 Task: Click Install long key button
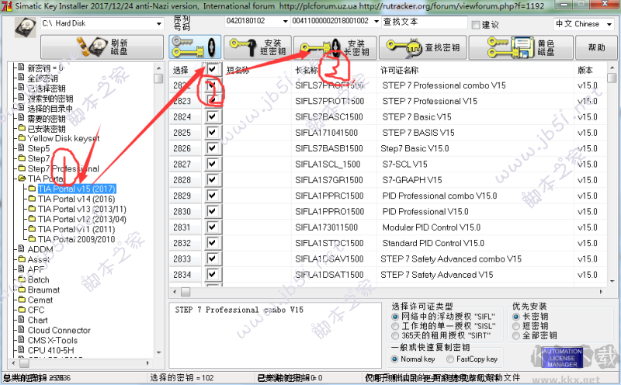click(x=335, y=47)
